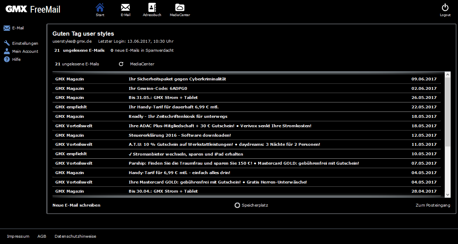Screen dimensions: 458x244
Task: Open the Start home icon
Action: pyautogui.click(x=100, y=7)
